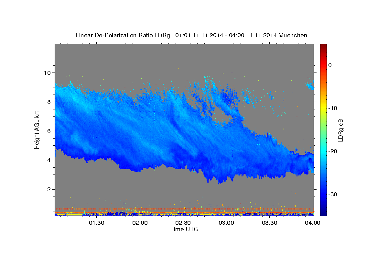Click the 02:30 time tick label

coord(183,223)
